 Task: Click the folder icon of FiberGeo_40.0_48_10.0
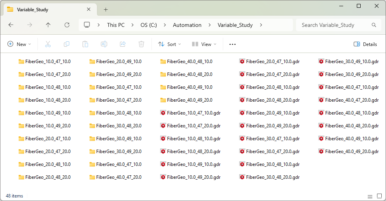pos(163,62)
